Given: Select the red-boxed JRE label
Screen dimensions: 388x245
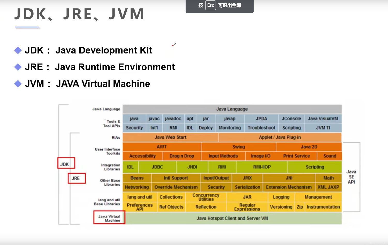Looking at the screenshot, I should tap(77, 178).
